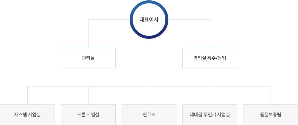298x125 pixels.
Task: Select the 드론 사업실 box
Action: coord(88,115)
